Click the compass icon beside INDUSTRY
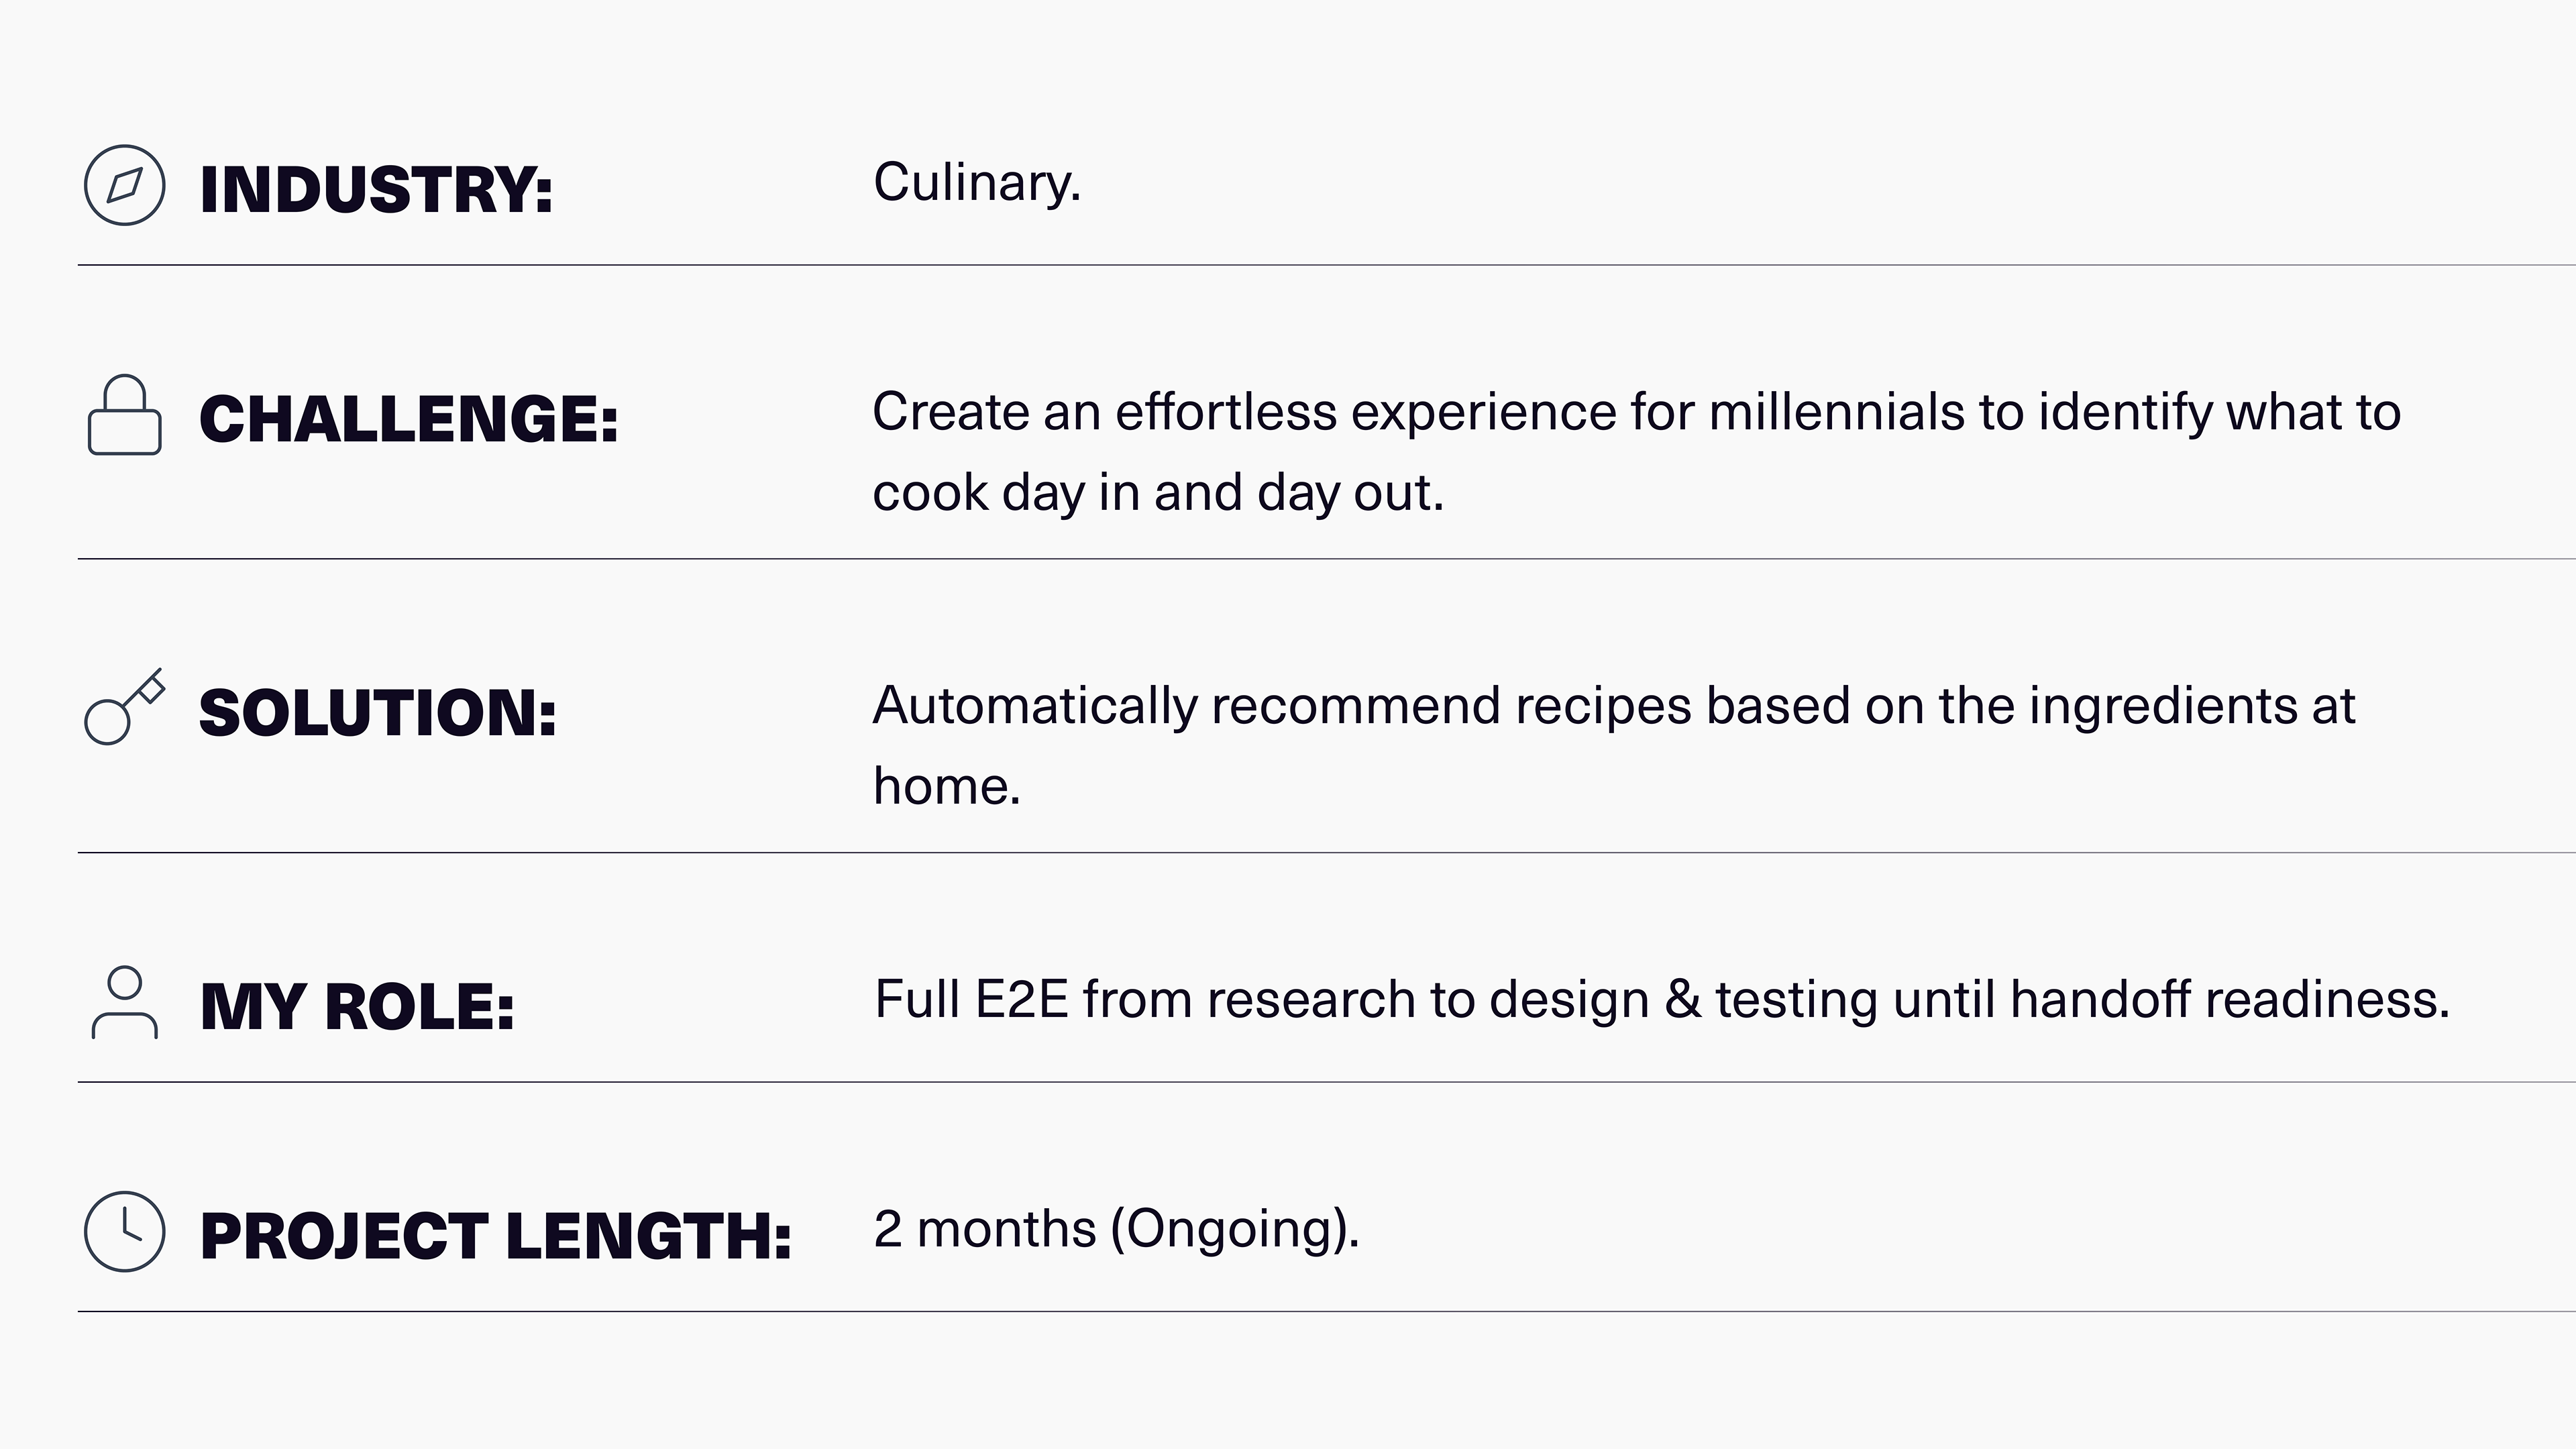Image resolution: width=2576 pixels, height=1449 pixels. [x=124, y=185]
